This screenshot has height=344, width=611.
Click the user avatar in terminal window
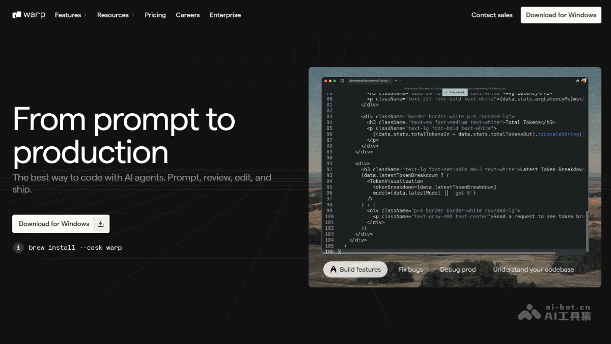coord(584,81)
